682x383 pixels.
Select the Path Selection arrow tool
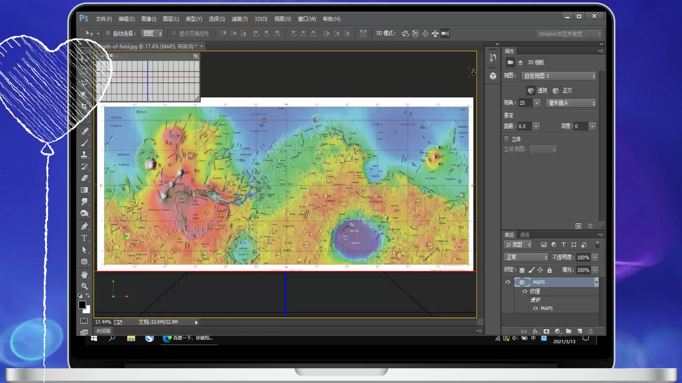pyautogui.click(x=84, y=250)
